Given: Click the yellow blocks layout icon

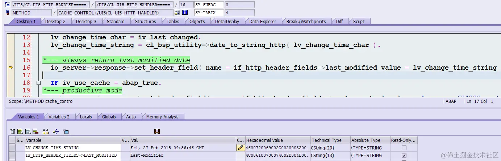Looking at the screenshot, I should click(x=46, y=131).
